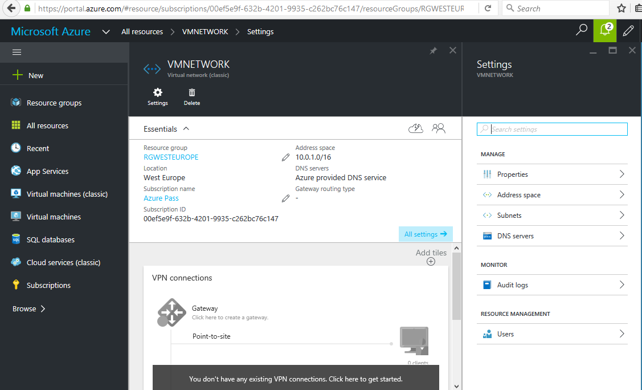
Task: Open Properties in Settings
Action: [x=552, y=174]
